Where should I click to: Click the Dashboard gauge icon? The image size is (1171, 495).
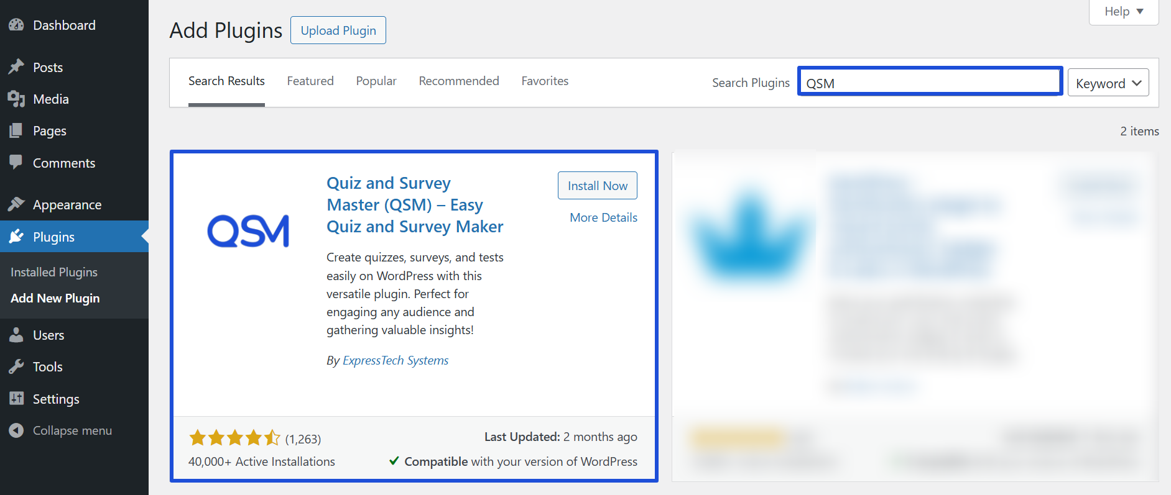(16, 25)
